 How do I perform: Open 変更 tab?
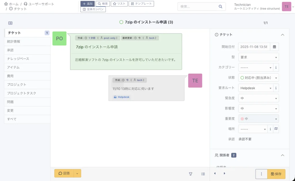click(x=27, y=110)
